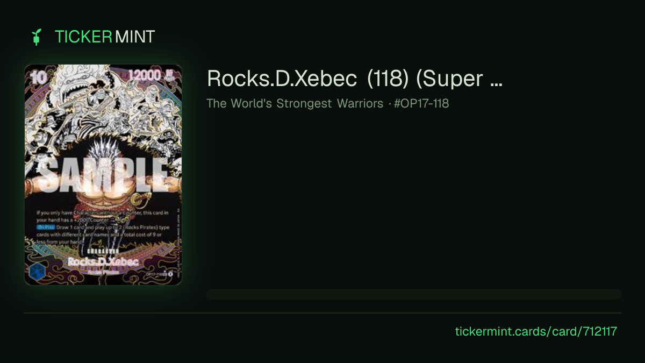
Task: Click the Rocks Pirates type line under card name
Action: [x=103, y=272]
